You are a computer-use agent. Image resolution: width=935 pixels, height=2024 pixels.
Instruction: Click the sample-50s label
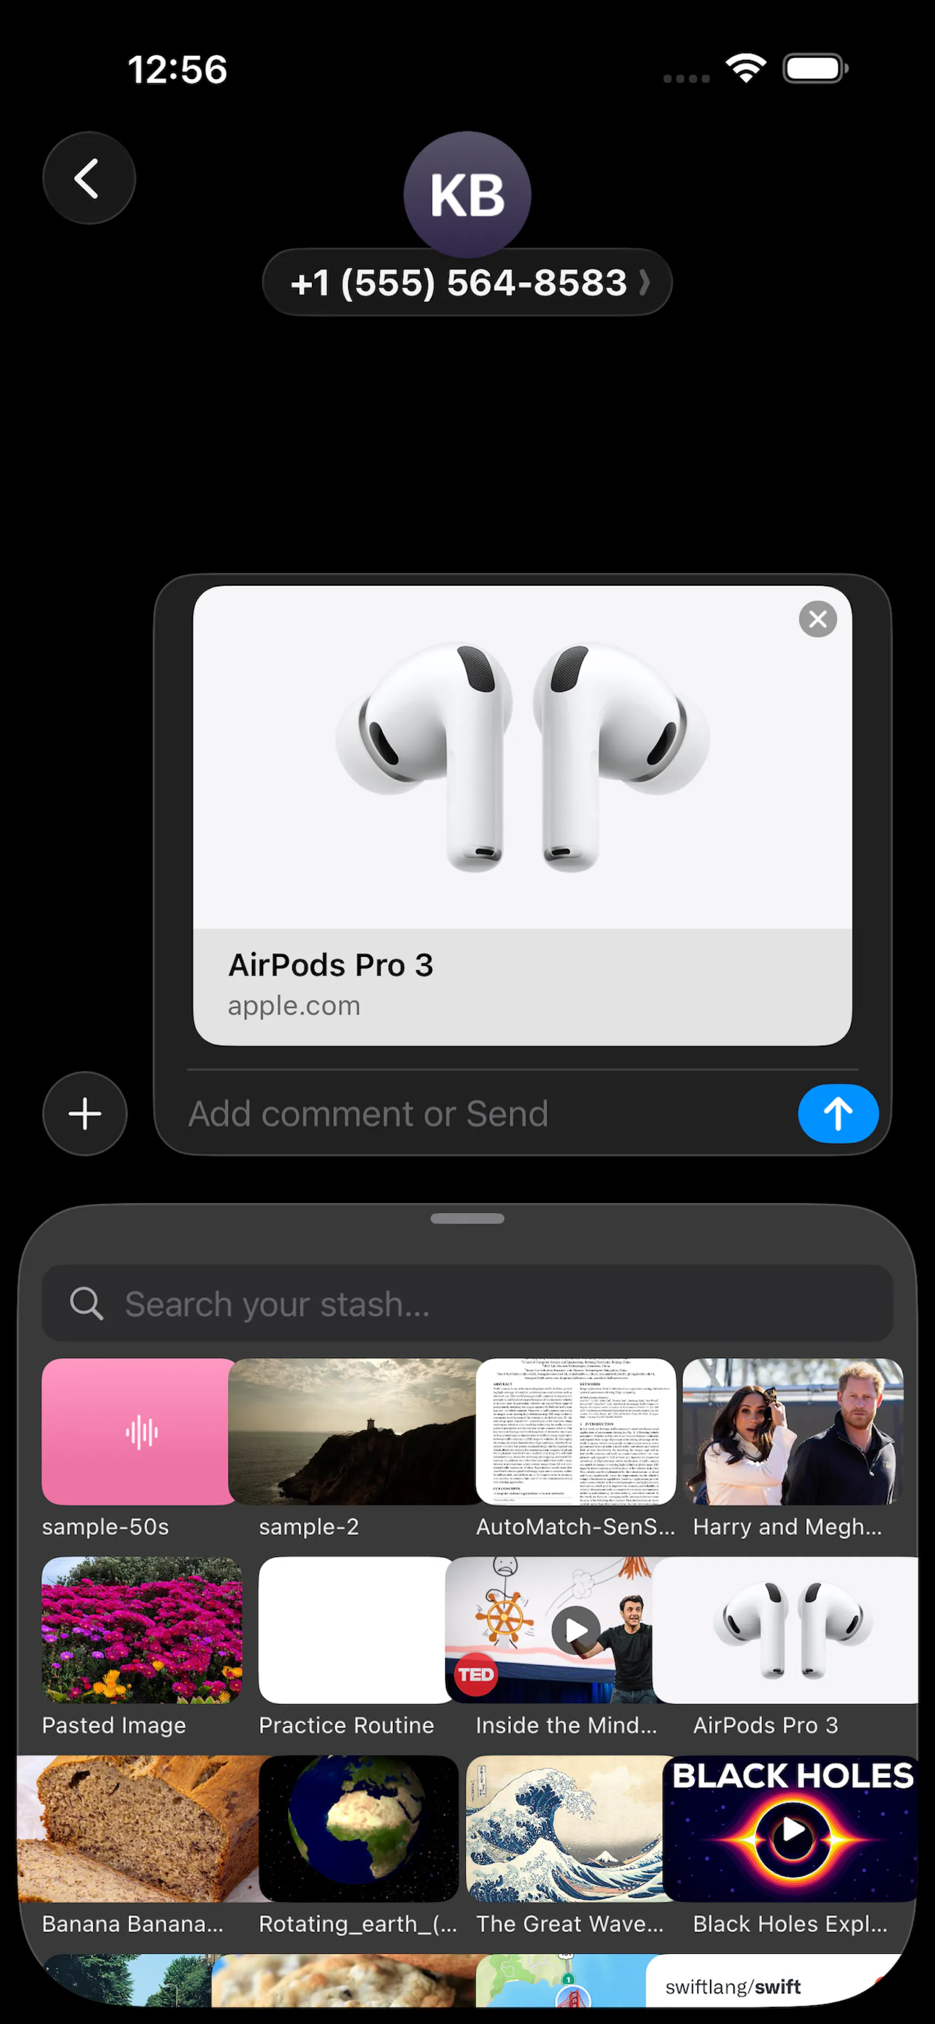click(x=105, y=1527)
